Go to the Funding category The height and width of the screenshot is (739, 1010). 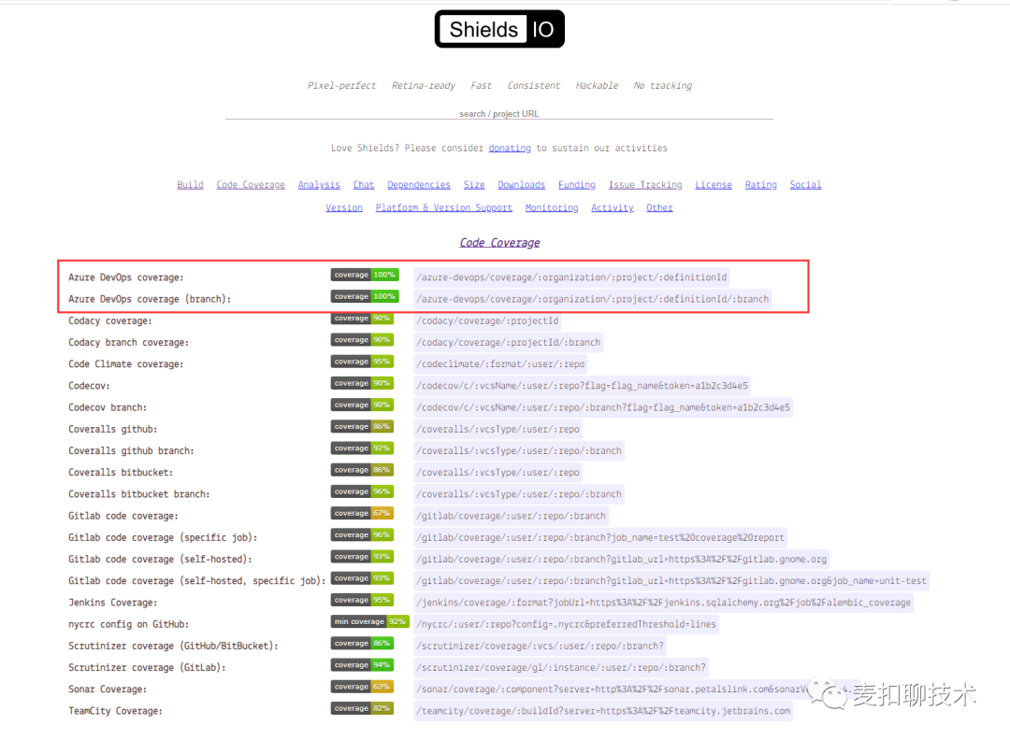[576, 185]
